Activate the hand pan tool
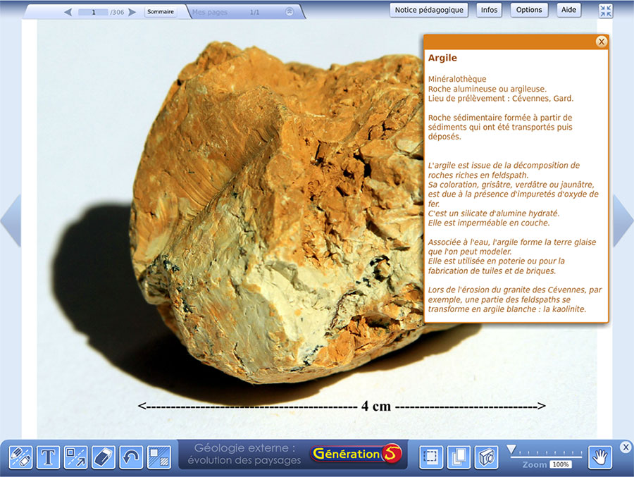Image resolution: width=634 pixels, height=477 pixels. point(600,457)
